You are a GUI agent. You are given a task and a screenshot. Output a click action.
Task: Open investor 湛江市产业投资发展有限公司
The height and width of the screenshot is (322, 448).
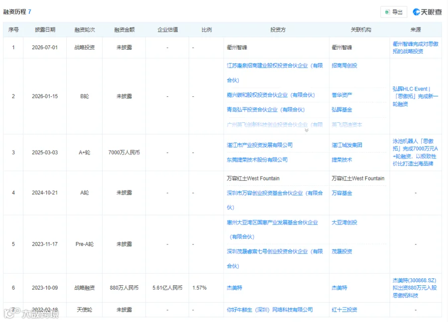pyautogui.click(x=259, y=145)
